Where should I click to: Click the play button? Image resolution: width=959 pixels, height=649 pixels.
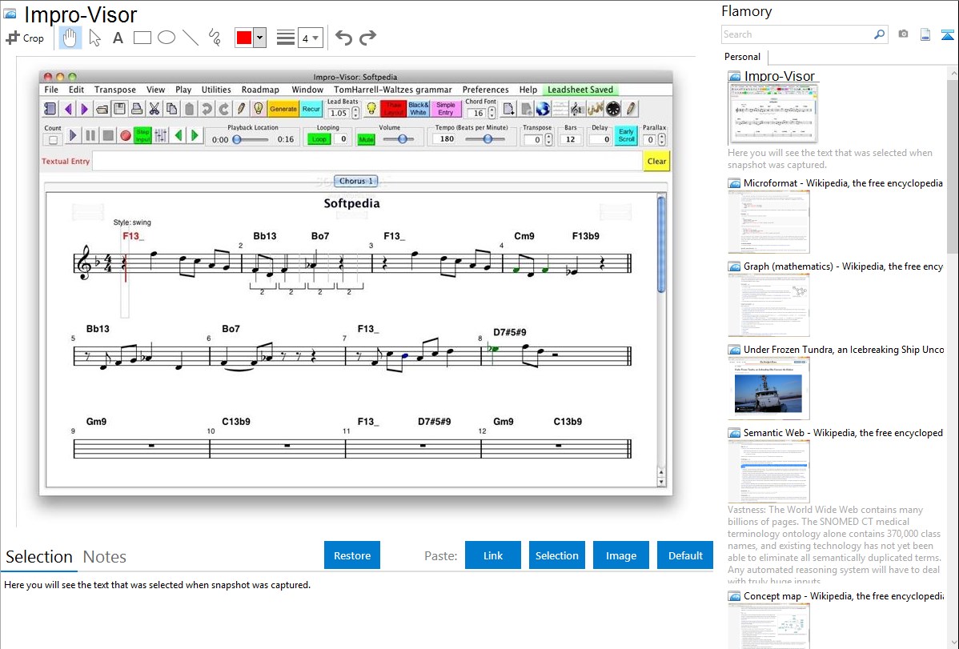pos(73,135)
